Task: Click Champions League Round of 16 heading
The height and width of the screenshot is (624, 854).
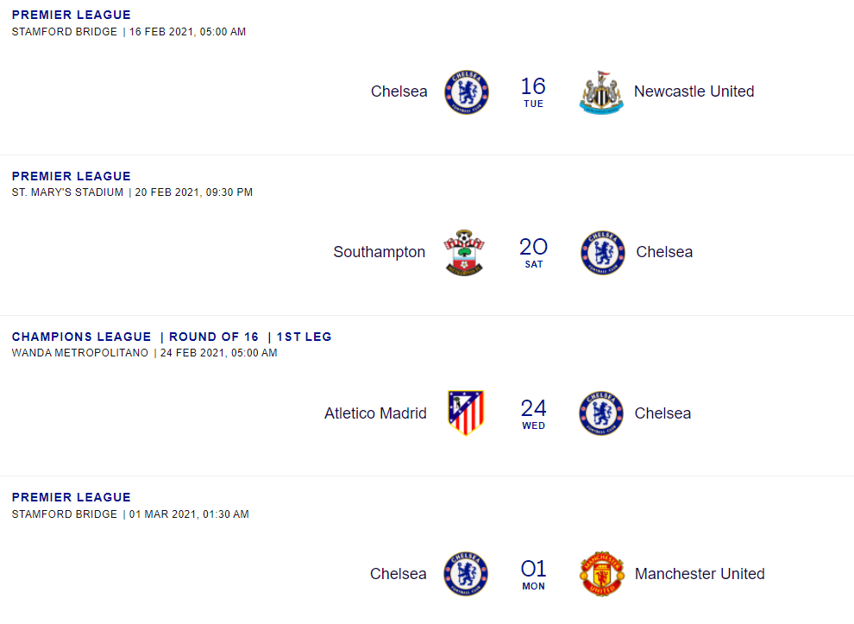Action: point(172,337)
